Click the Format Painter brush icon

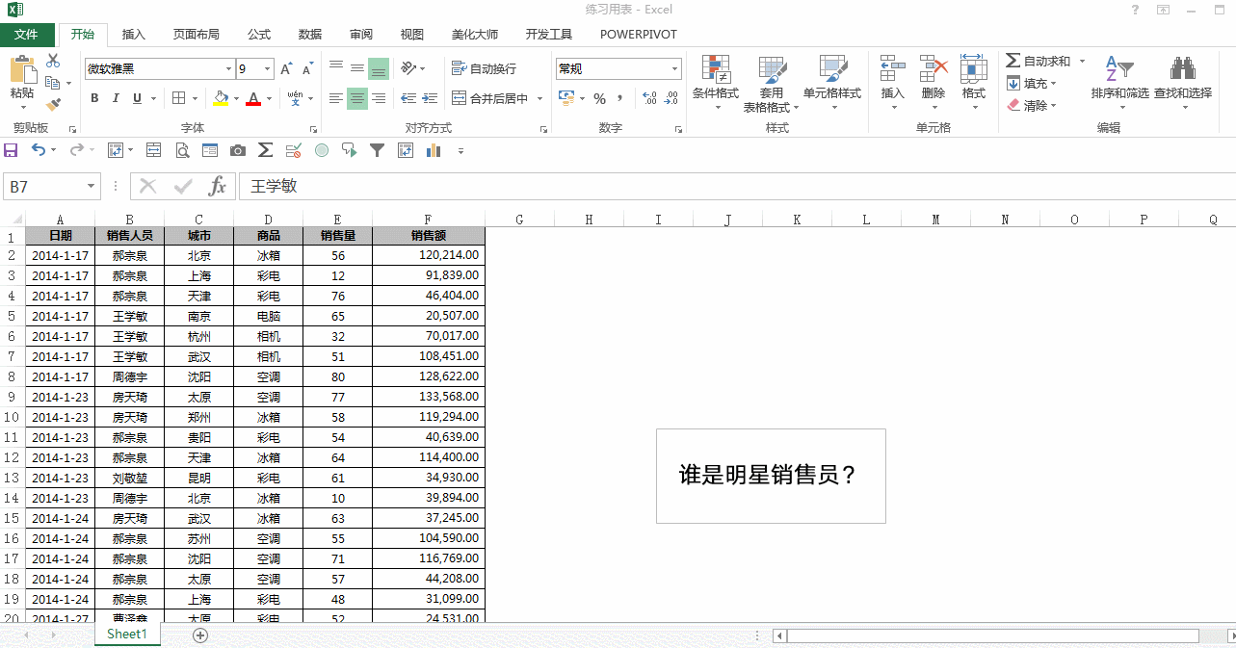(53, 104)
